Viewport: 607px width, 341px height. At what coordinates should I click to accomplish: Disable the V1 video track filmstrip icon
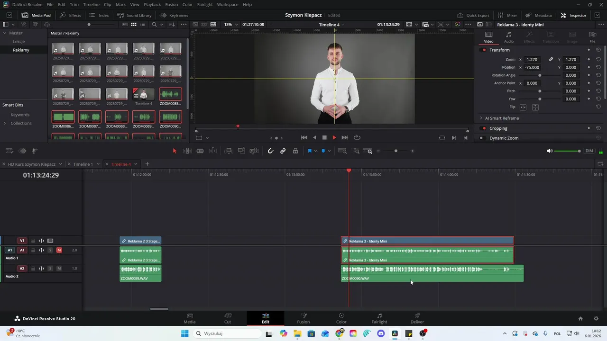[50, 241]
